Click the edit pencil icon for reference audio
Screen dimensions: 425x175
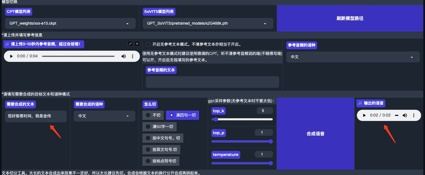tap(130, 44)
